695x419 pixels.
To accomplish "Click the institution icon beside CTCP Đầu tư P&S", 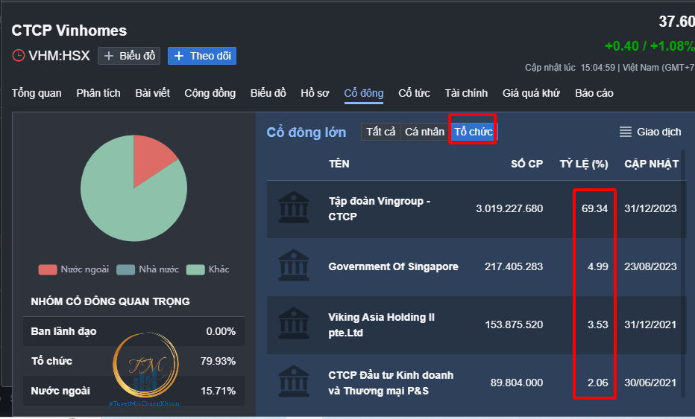I will coord(294,382).
